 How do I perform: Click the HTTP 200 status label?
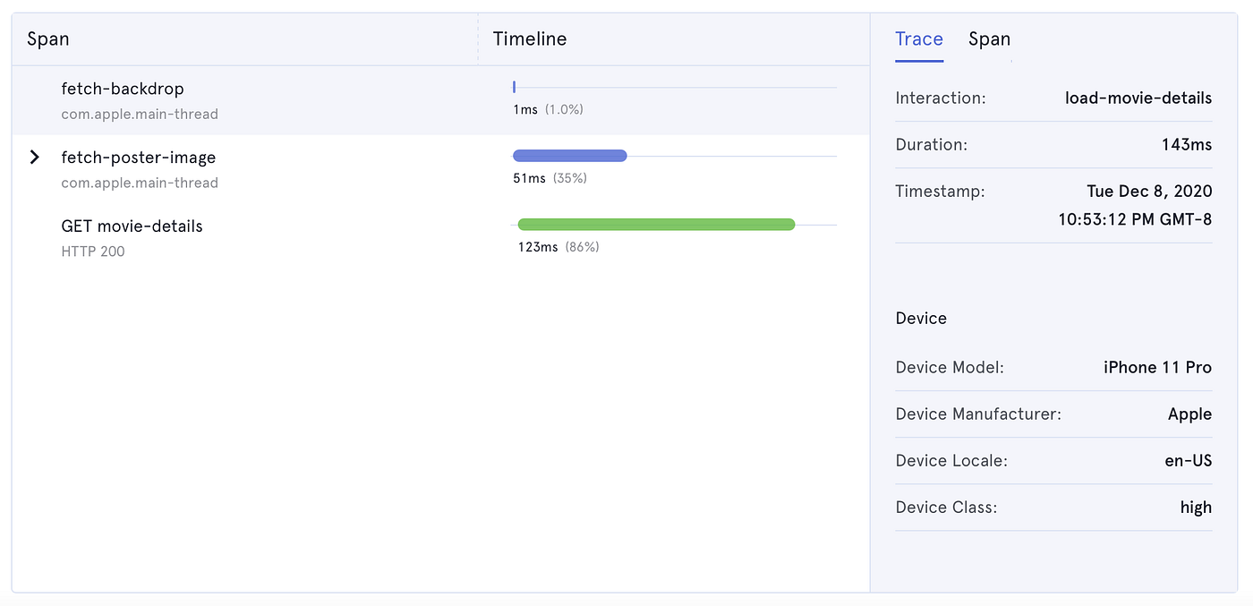pos(92,251)
